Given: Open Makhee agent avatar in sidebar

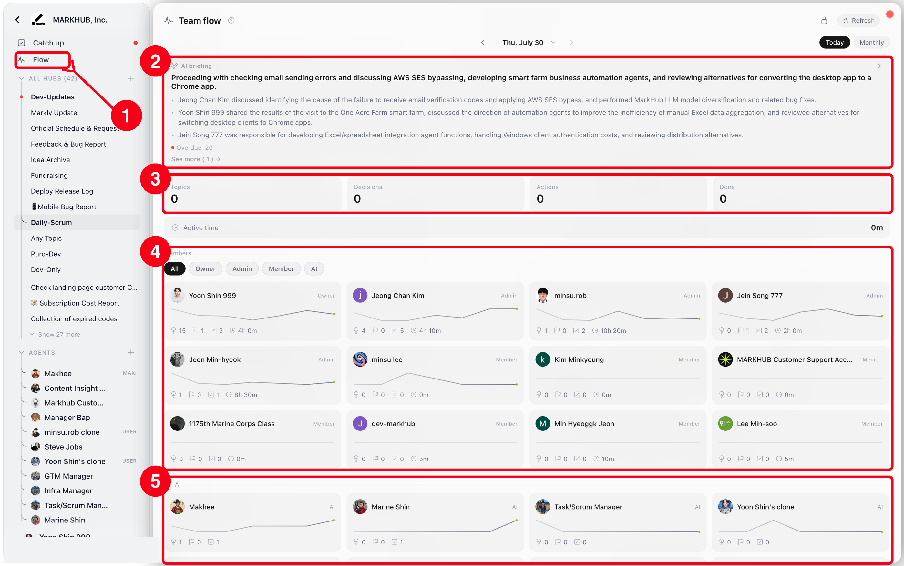Looking at the screenshot, I should tap(36, 373).
